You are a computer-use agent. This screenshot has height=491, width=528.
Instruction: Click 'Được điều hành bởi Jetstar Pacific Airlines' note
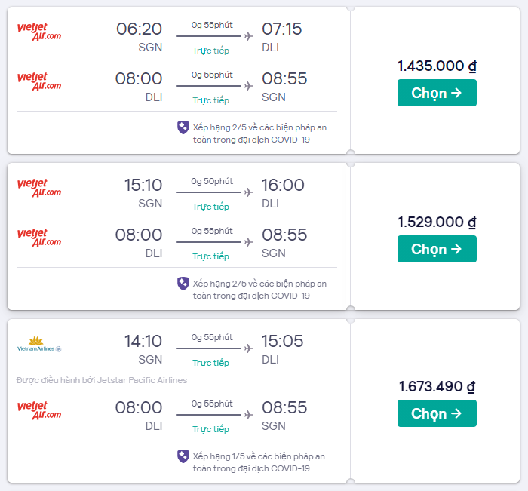pyautogui.click(x=102, y=380)
